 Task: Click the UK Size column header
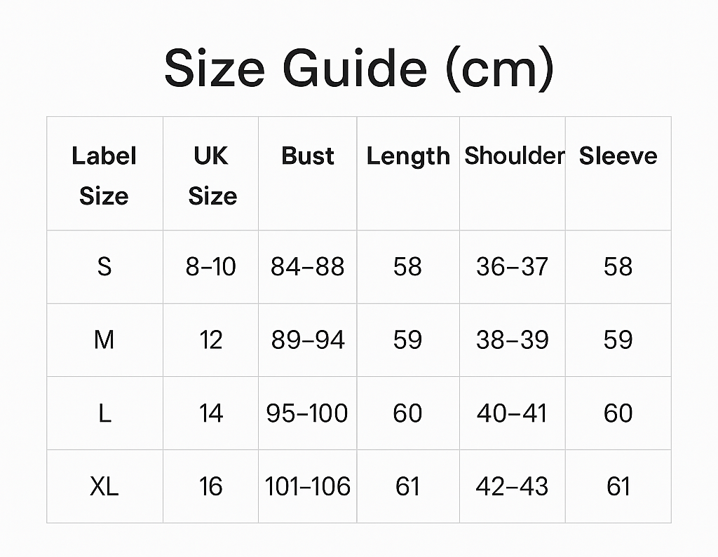[211, 175]
